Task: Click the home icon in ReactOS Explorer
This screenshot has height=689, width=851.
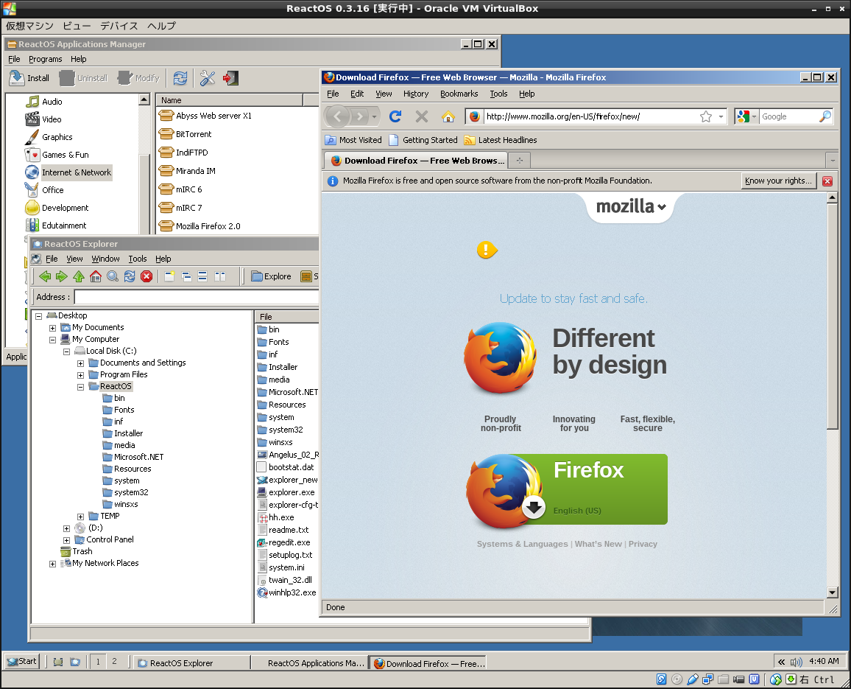Action: coord(96,276)
